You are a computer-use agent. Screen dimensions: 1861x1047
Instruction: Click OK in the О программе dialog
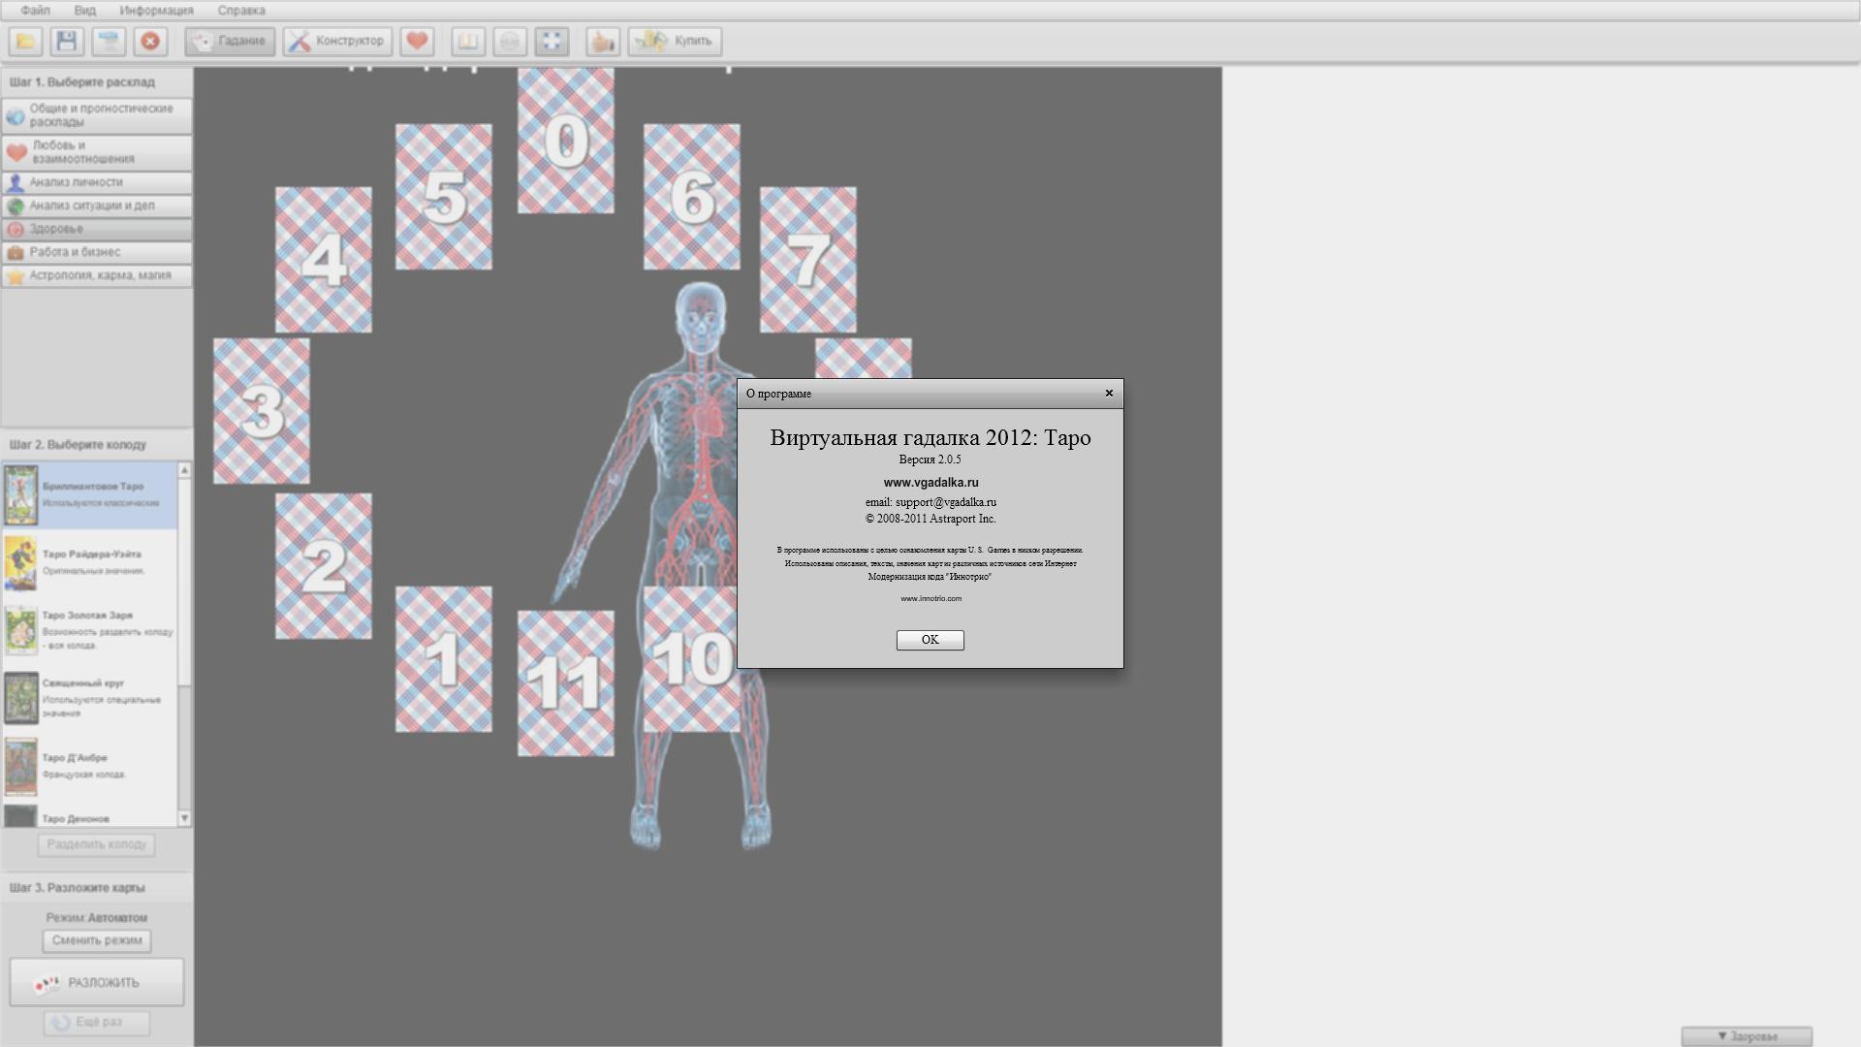(930, 640)
